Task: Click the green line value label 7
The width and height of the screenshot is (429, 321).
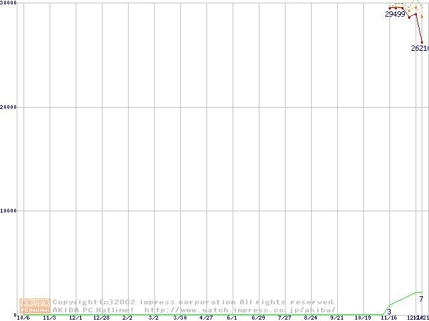Action: (421, 298)
